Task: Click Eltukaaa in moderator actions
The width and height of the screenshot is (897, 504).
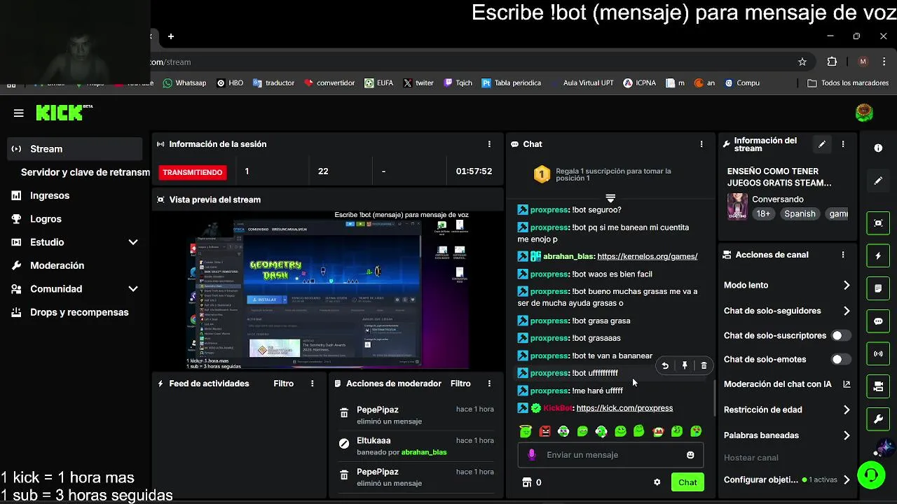Action: (x=374, y=441)
